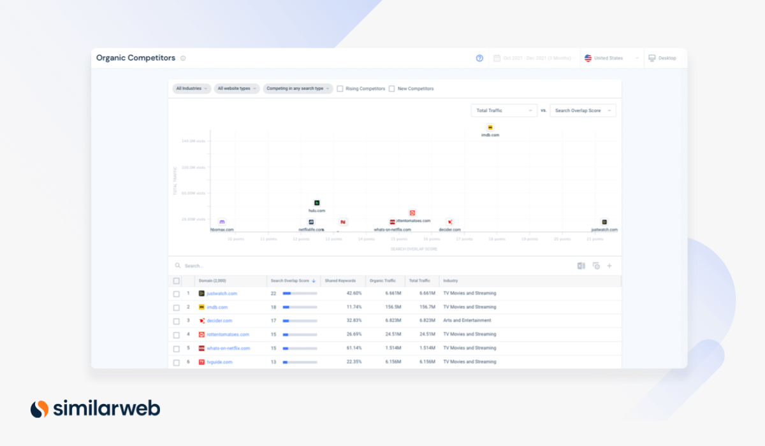The image size is (765, 446).
Task: Open the All website types dropdown
Action: click(x=237, y=89)
